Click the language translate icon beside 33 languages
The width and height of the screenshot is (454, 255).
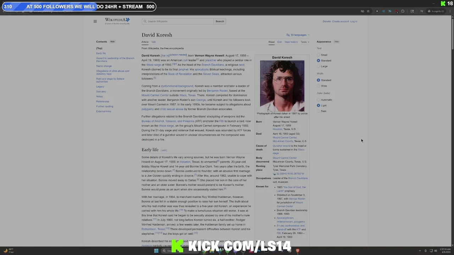pos(288,35)
